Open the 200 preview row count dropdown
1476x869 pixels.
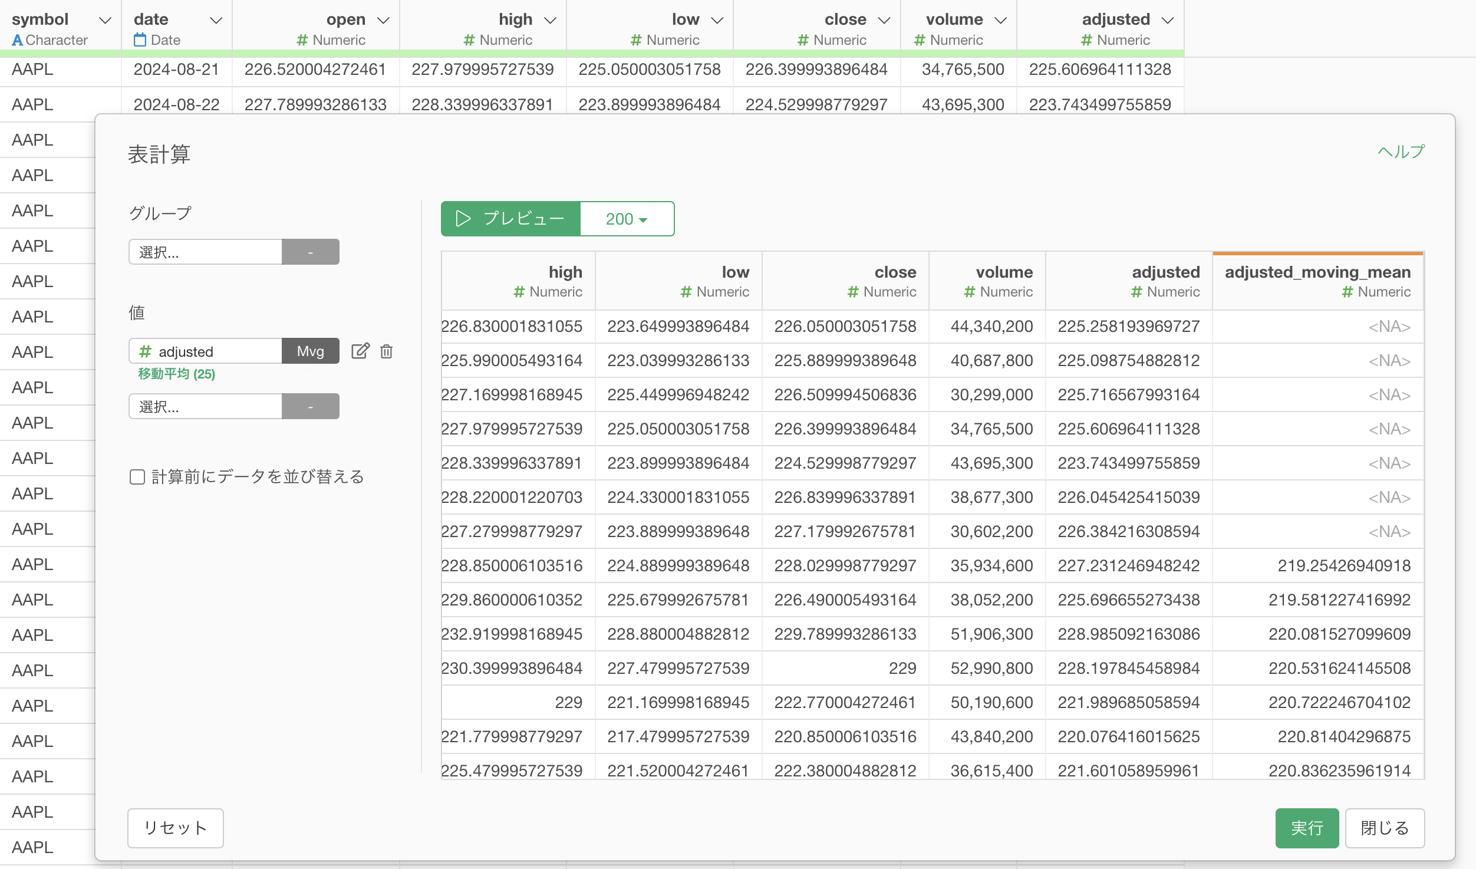(x=627, y=219)
